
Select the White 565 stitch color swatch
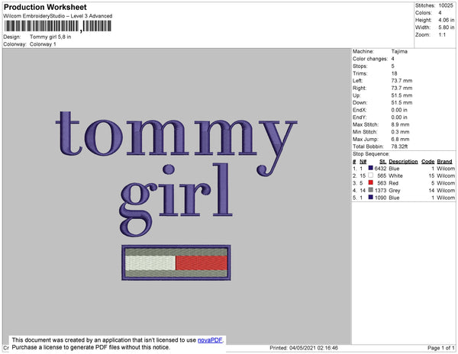pyautogui.click(x=371, y=175)
